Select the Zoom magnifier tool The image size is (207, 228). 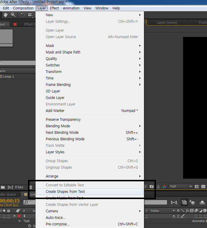point(13,15)
